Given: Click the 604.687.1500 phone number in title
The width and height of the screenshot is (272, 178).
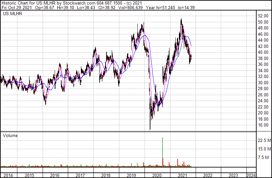Looking at the screenshot, I should point(109,3).
